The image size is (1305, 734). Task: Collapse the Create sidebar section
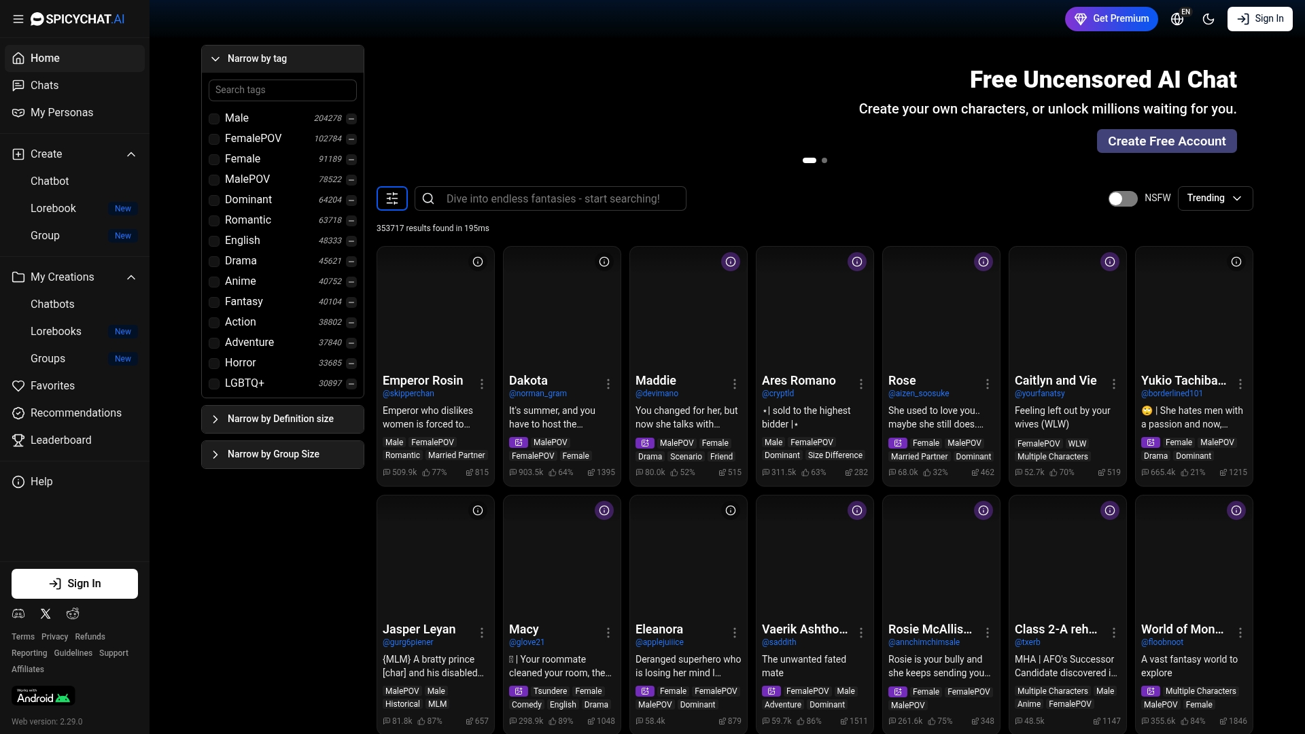75,154
